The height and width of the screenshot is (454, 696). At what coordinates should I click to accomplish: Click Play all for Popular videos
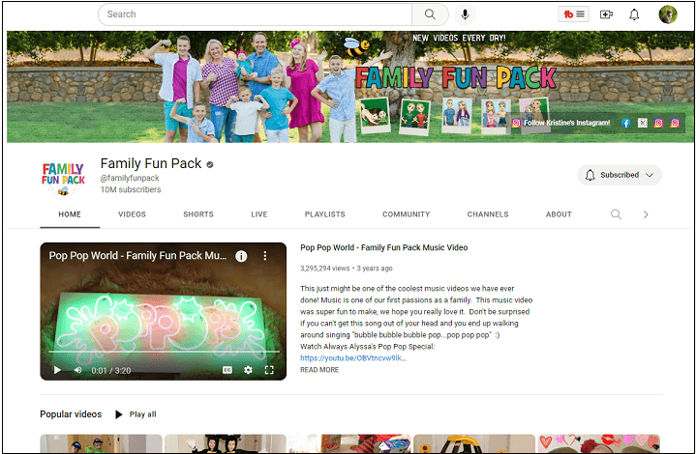pyautogui.click(x=136, y=414)
